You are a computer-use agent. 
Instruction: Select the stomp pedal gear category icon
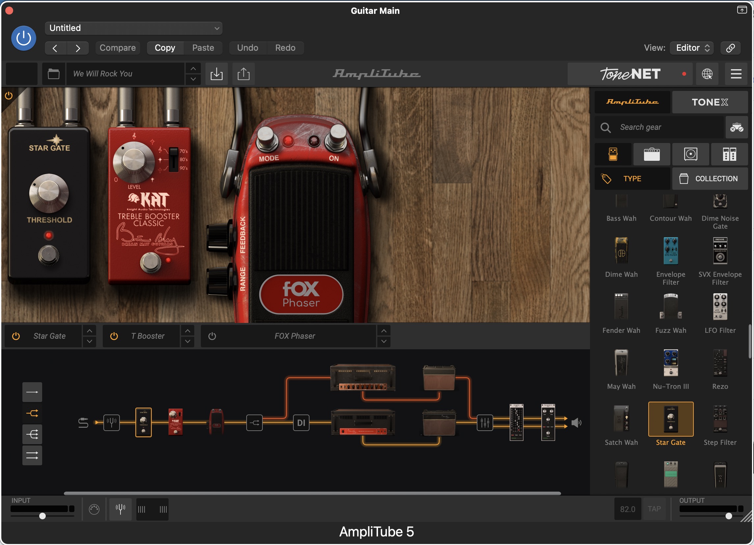(x=613, y=155)
